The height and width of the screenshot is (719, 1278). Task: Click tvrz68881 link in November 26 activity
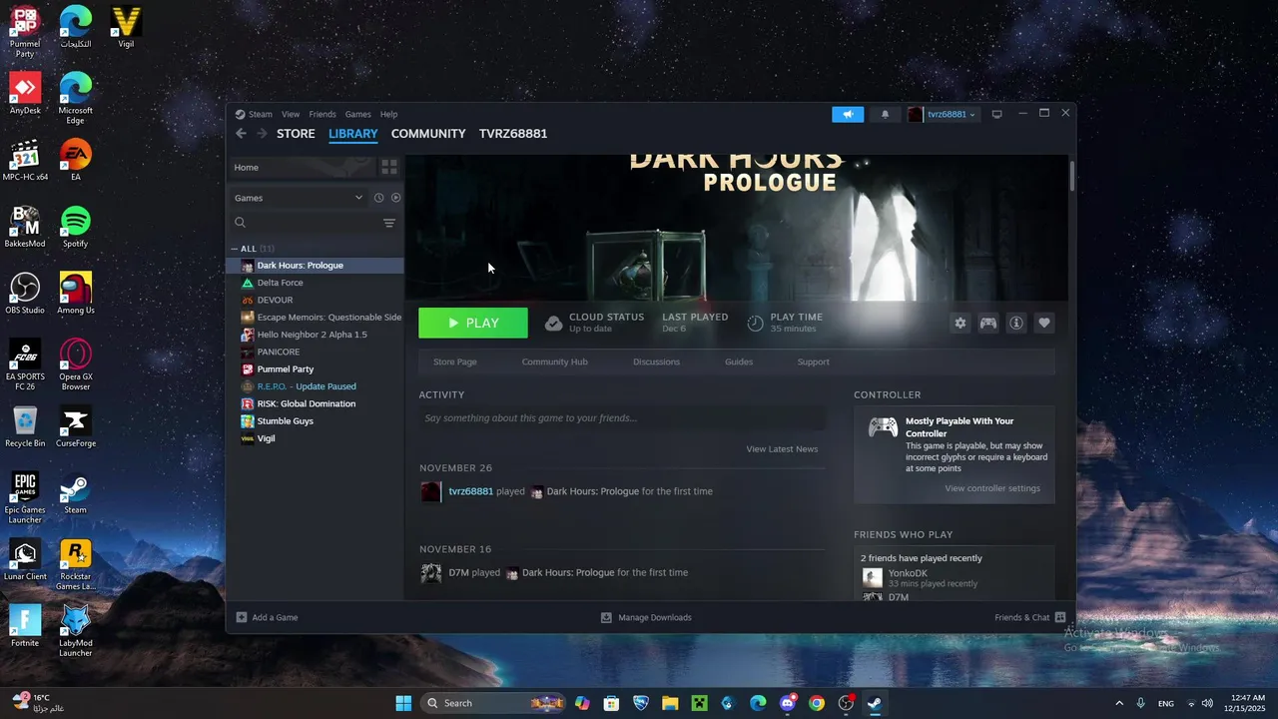pyautogui.click(x=471, y=491)
